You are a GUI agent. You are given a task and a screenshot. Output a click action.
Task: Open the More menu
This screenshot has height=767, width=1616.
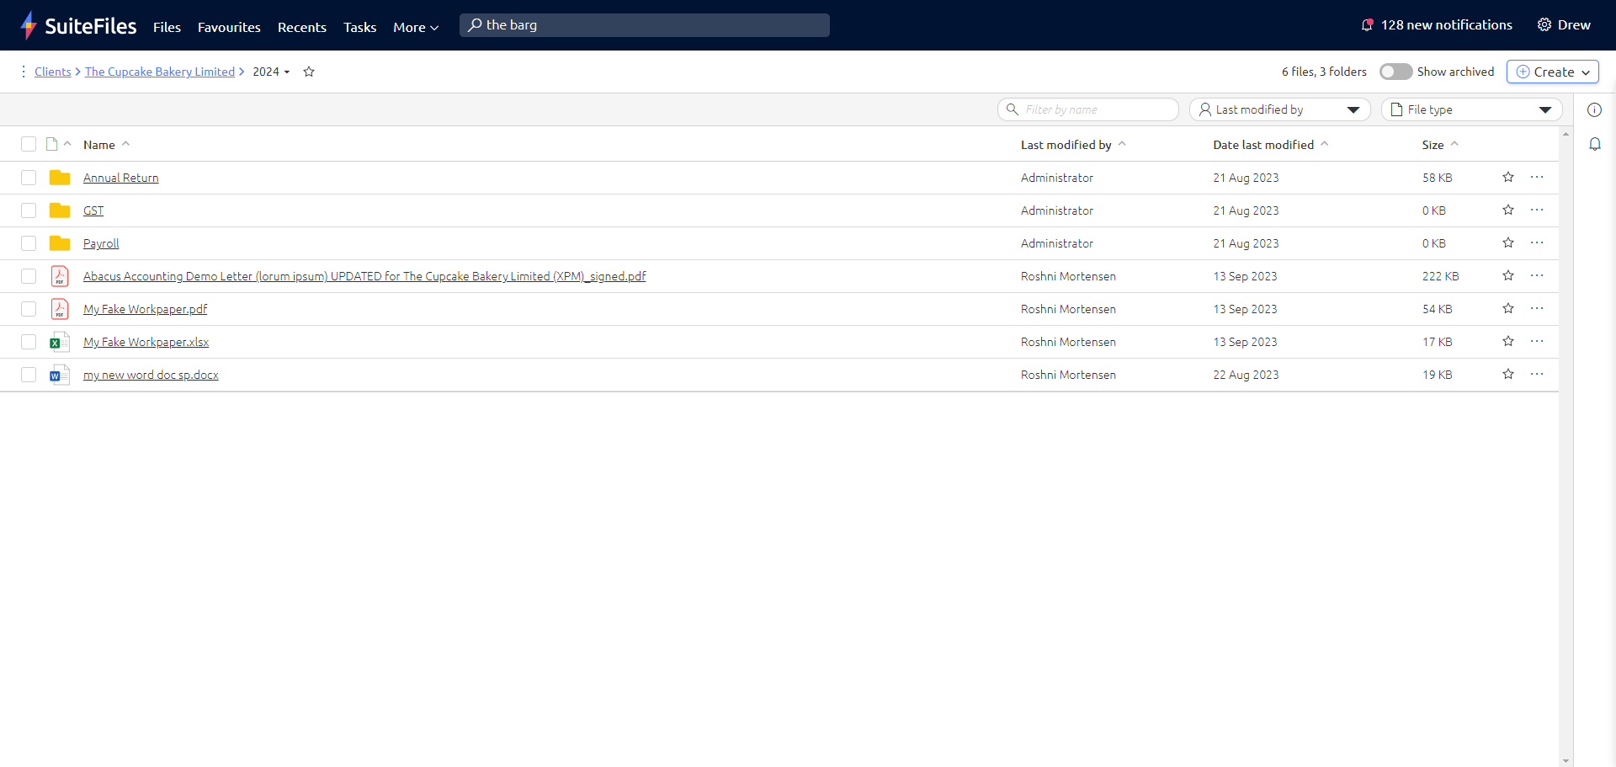(x=415, y=27)
